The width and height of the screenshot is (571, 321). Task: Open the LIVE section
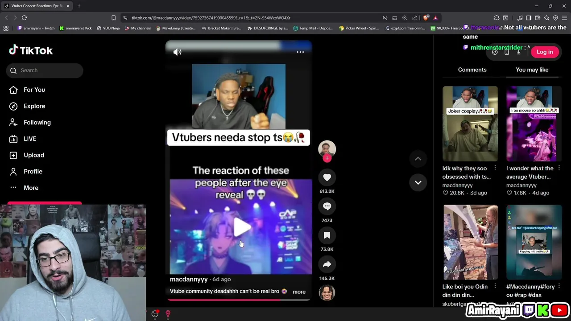pyautogui.click(x=23, y=139)
